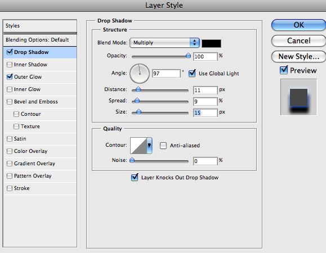Click the contour curve thumbnail

tap(139, 146)
